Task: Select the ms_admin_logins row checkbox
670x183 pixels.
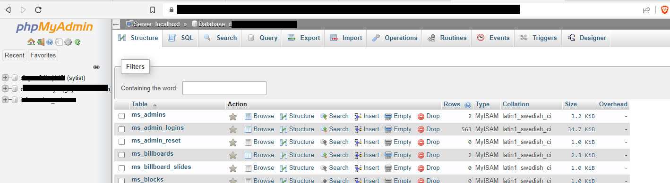Action: pos(121,129)
